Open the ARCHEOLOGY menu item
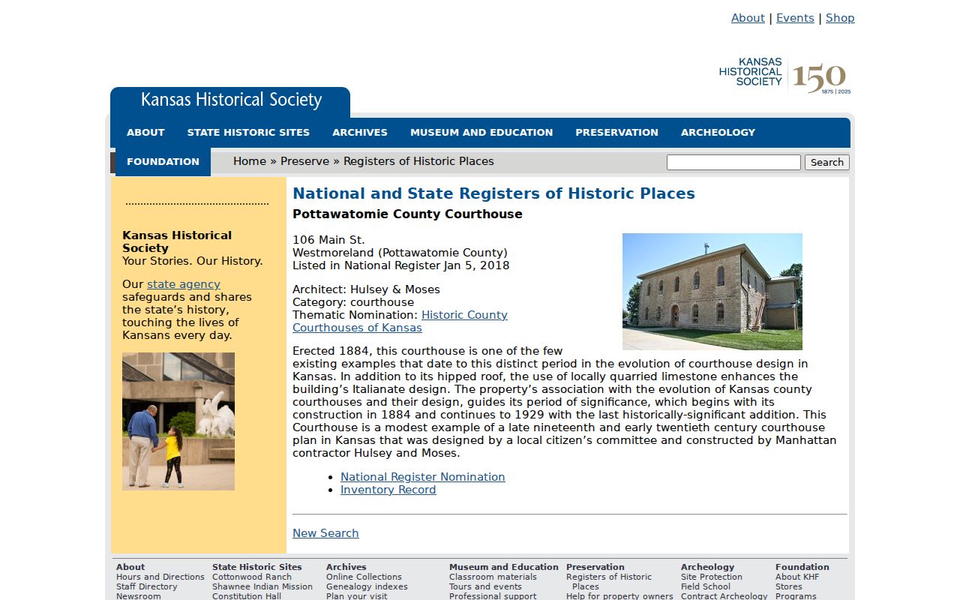The image size is (960, 600). [718, 132]
